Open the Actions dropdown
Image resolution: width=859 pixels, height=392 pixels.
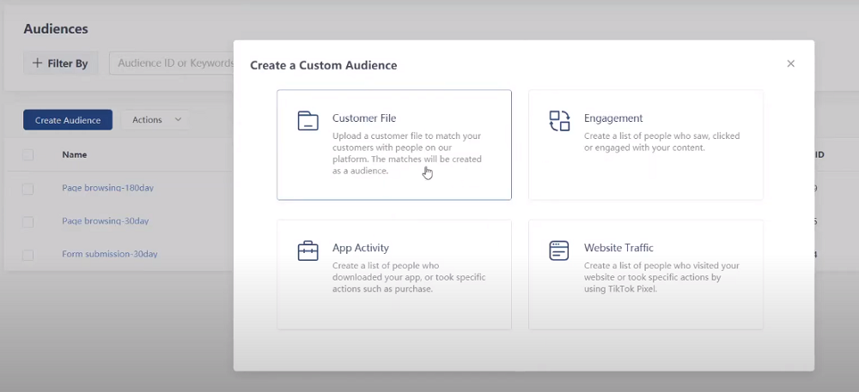(x=155, y=120)
